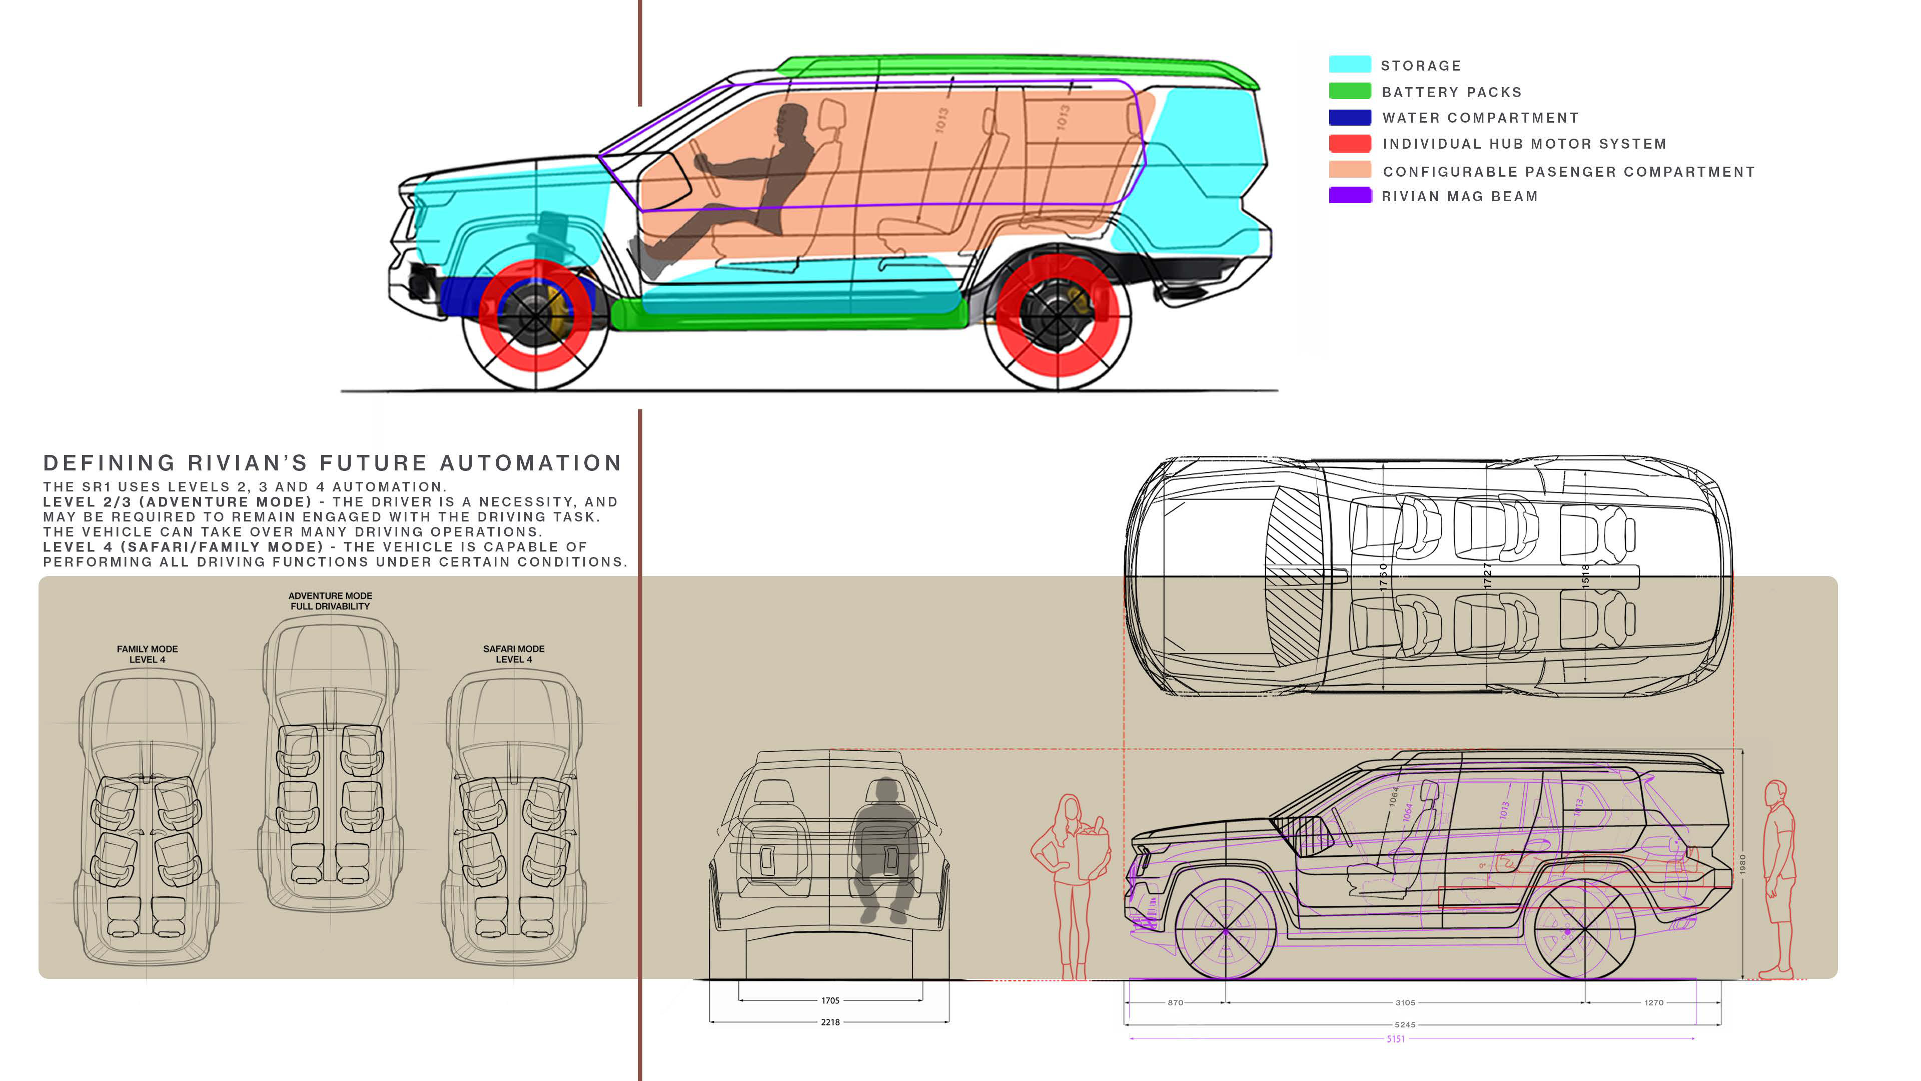Click the red-outlined woman holding a grocery bag
Viewport: 1921px width, 1081px height.
tap(1072, 887)
